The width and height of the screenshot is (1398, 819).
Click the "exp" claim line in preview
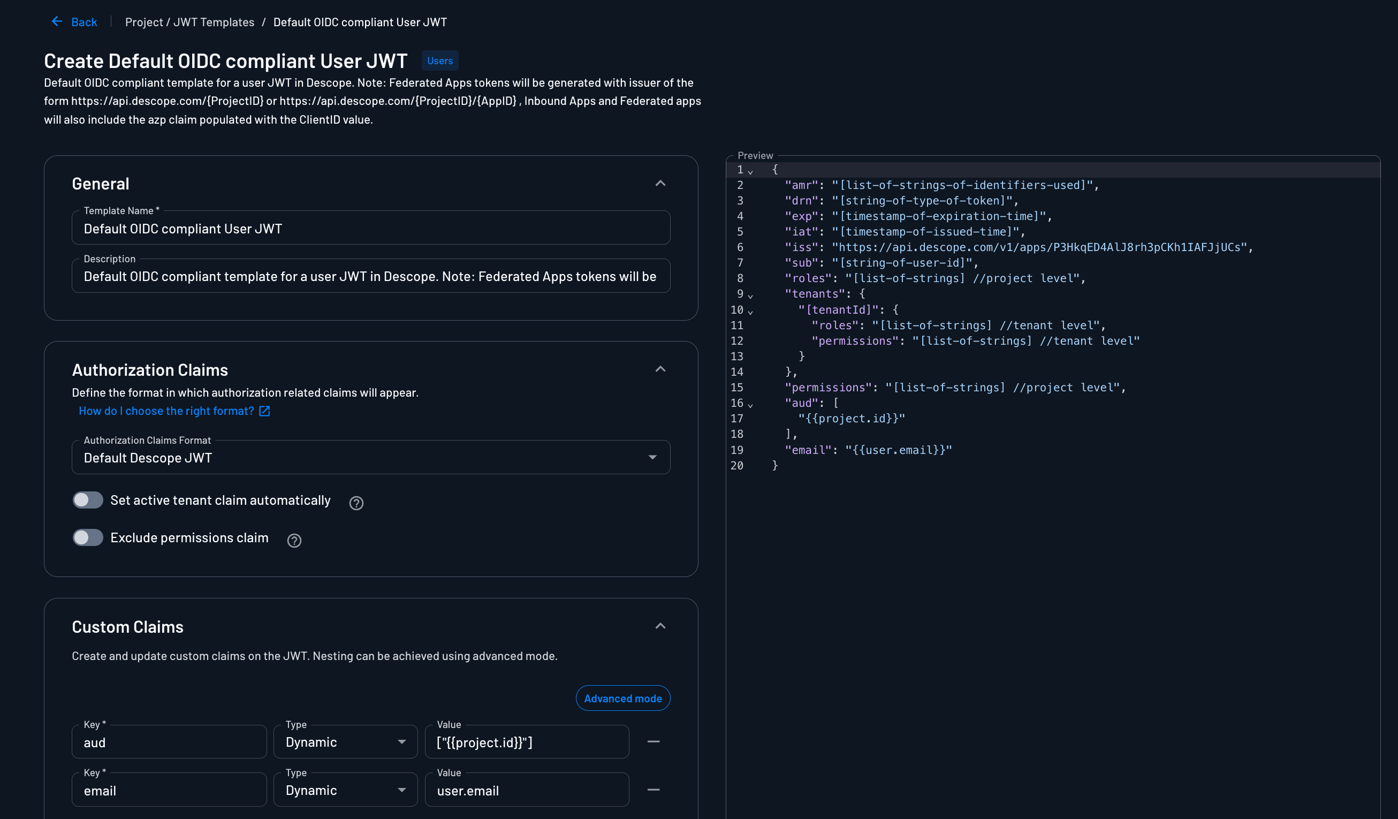pyautogui.click(x=918, y=216)
